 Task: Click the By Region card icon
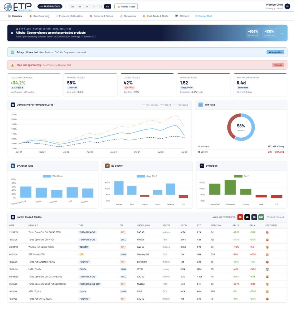202,166
